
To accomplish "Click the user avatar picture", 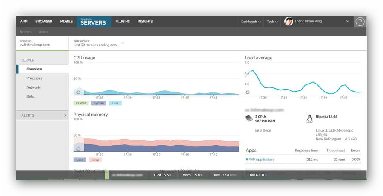I will 289,22.
